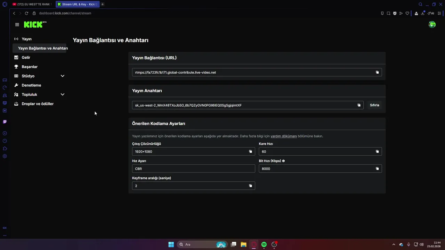Open the Windows Start menu
Image resolution: width=445 pixels, height=250 pixels.
[171, 244]
